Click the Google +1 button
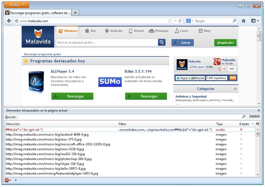265x187 pixels. click(x=222, y=68)
